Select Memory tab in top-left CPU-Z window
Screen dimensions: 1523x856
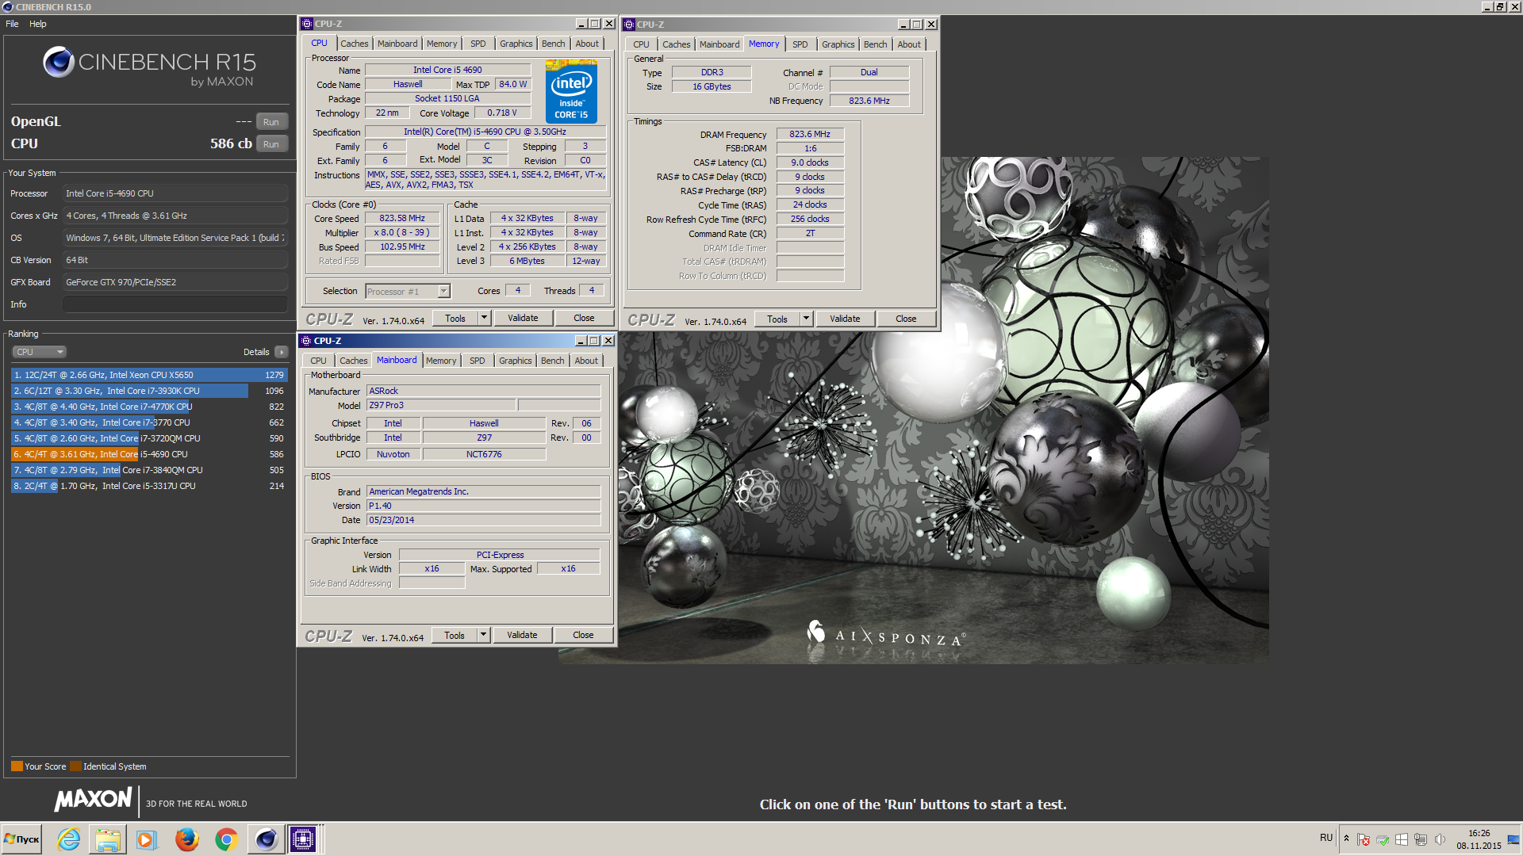coord(442,44)
